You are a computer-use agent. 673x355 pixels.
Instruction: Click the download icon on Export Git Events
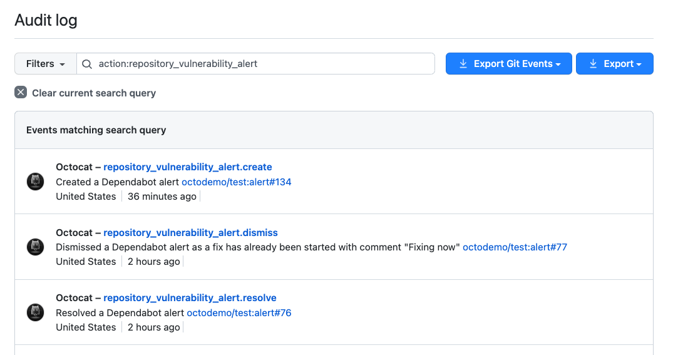463,63
